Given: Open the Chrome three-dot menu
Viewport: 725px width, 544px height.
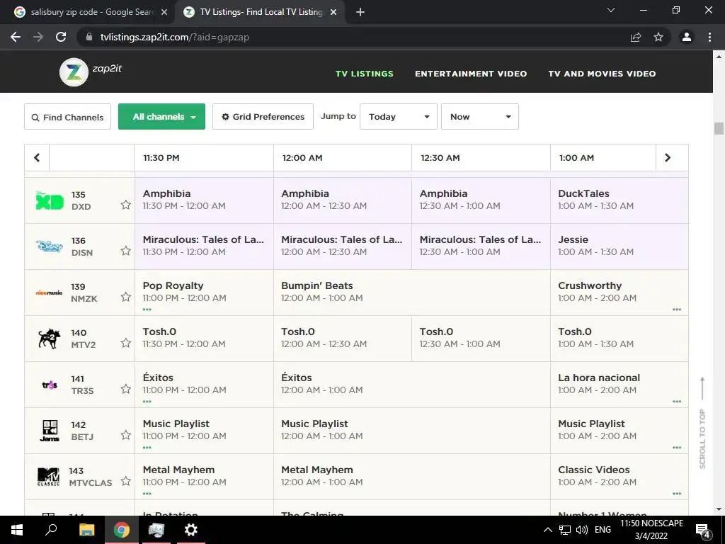Looking at the screenshot, I should pyautogui.click(x=709, y=37).
